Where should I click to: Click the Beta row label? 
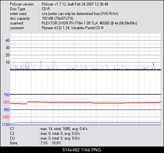(13, 143)
